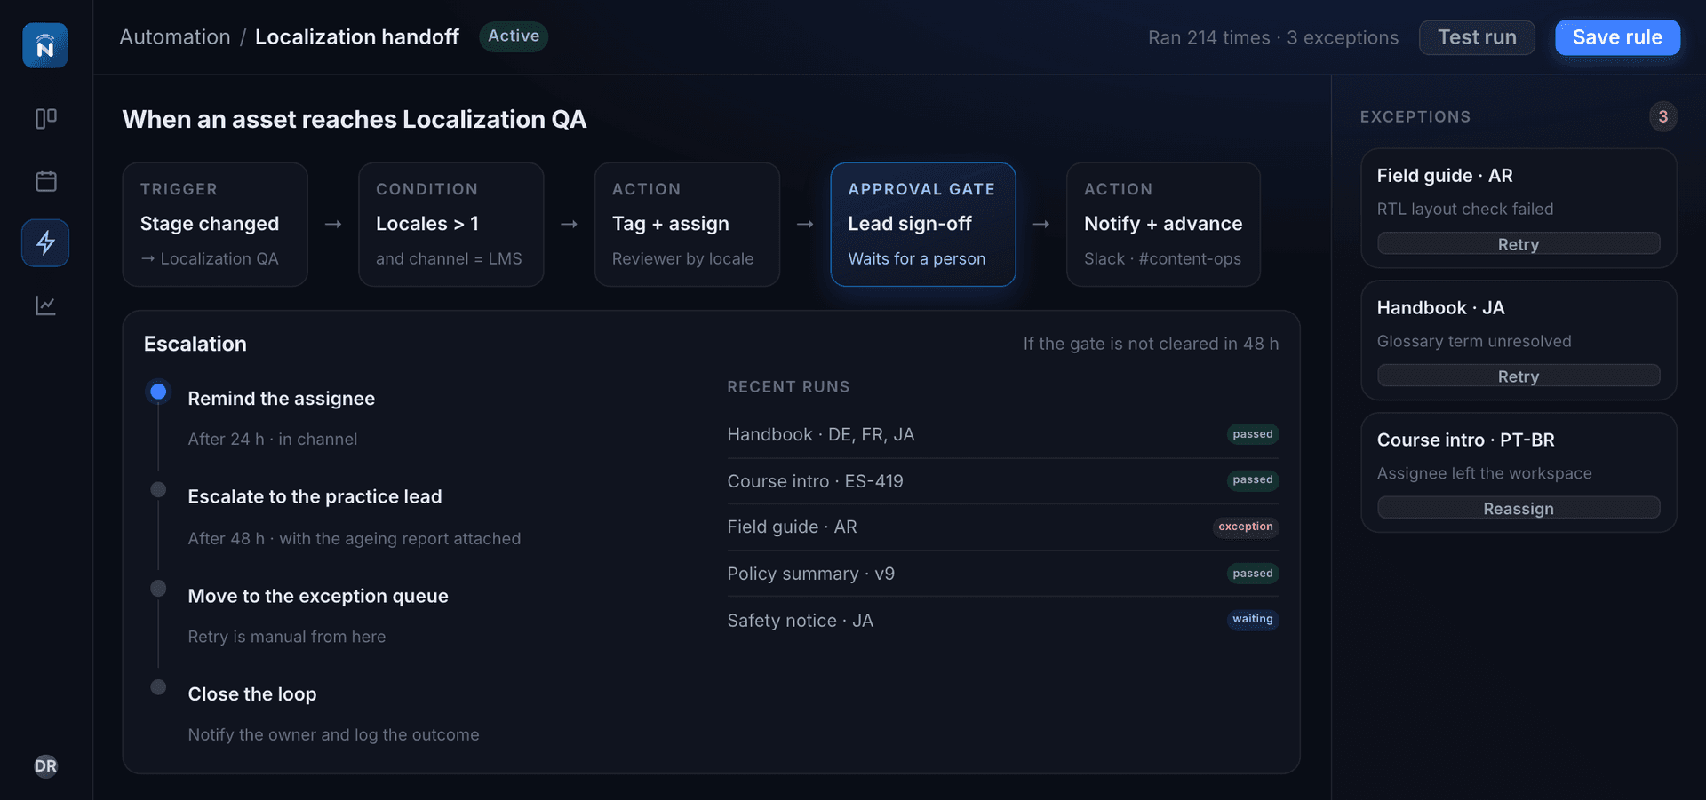1706x800 pixels.
Task: Open the Handbook · DE, FR, JA run
Action: (x=1003, y=434)
